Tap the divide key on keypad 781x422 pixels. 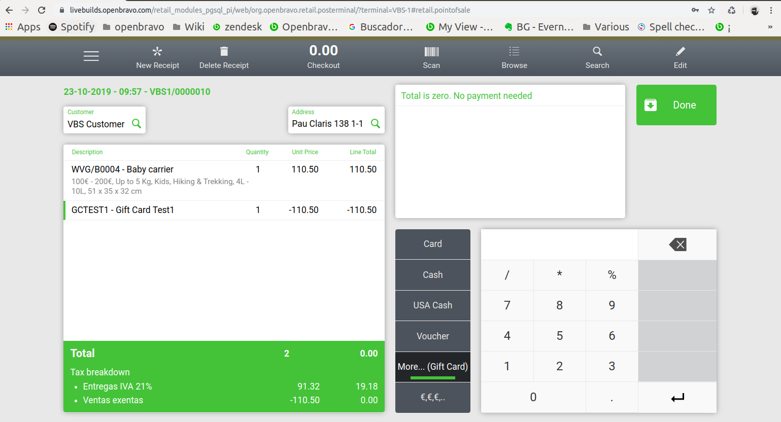[x=507, y=275]
